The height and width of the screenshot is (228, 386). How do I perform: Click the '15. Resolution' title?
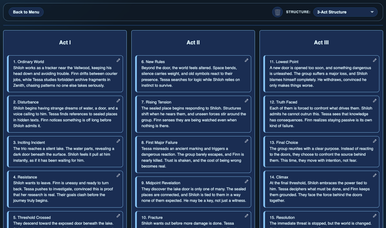tap(282, 217)
